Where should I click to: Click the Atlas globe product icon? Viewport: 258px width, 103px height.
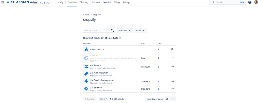point(86,58)
